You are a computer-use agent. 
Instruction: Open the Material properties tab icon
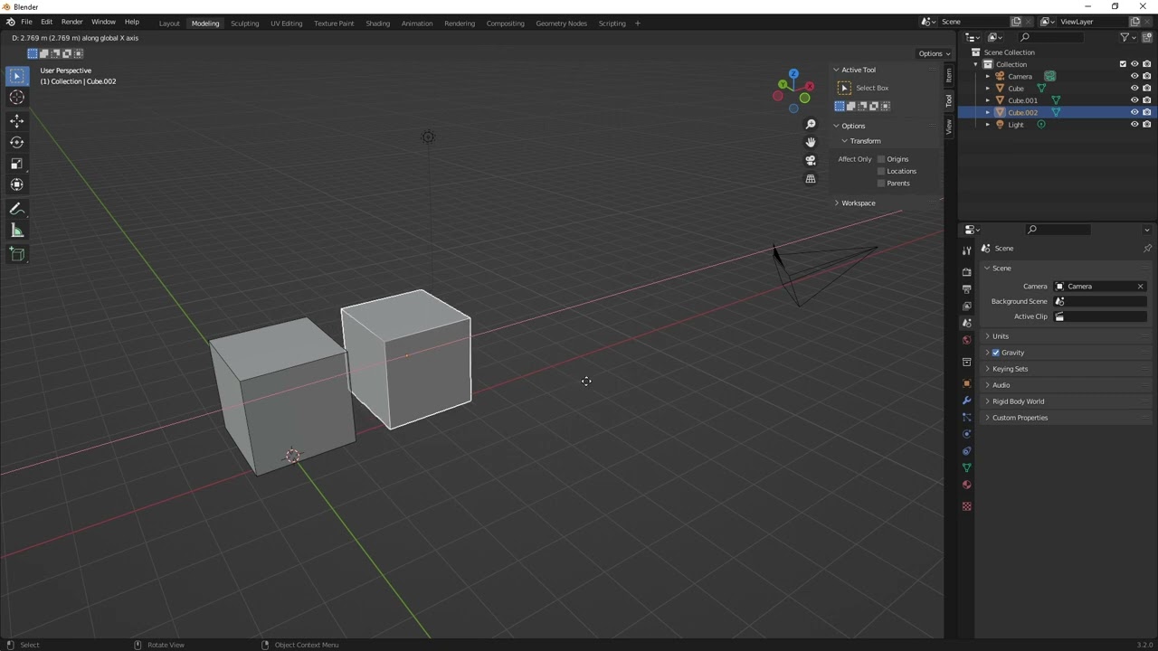point(966,485)
